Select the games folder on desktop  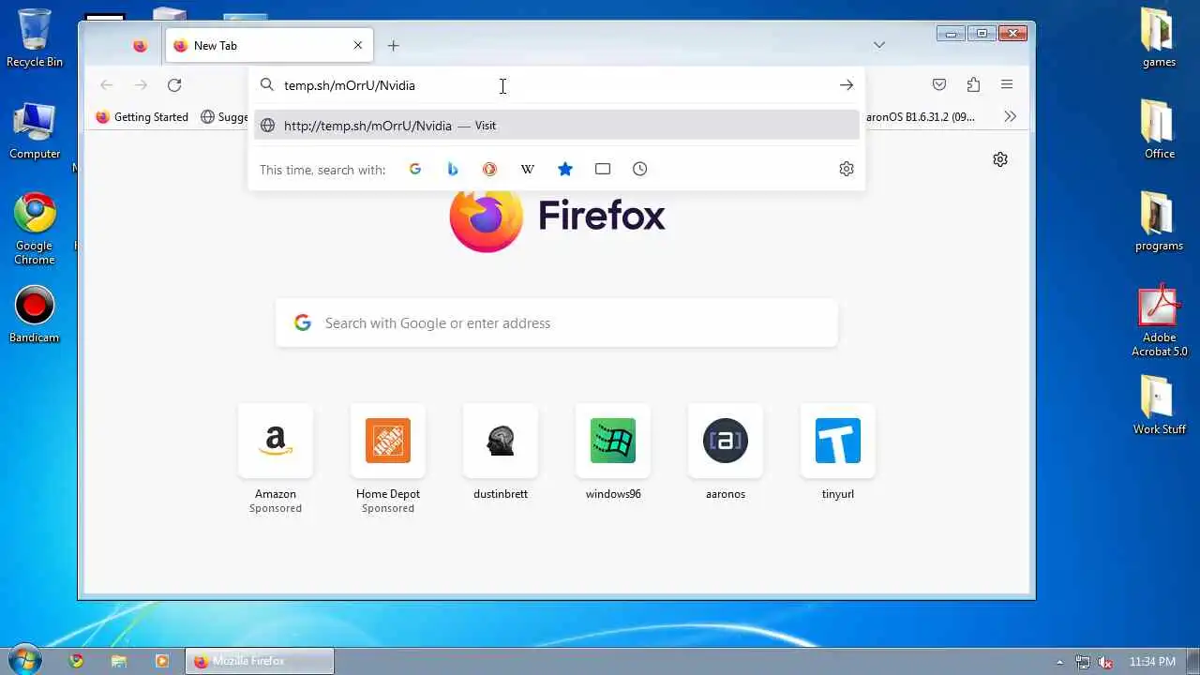click(1159, 37)
